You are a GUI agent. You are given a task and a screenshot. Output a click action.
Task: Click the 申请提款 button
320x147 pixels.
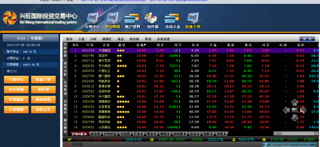coord(16,100)
